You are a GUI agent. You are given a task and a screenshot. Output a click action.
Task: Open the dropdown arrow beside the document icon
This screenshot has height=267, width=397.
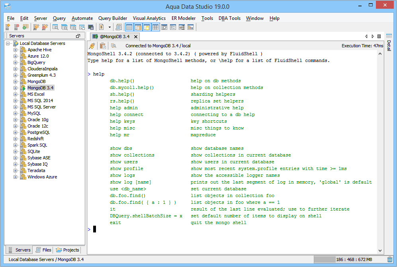[x=110, y=27]
